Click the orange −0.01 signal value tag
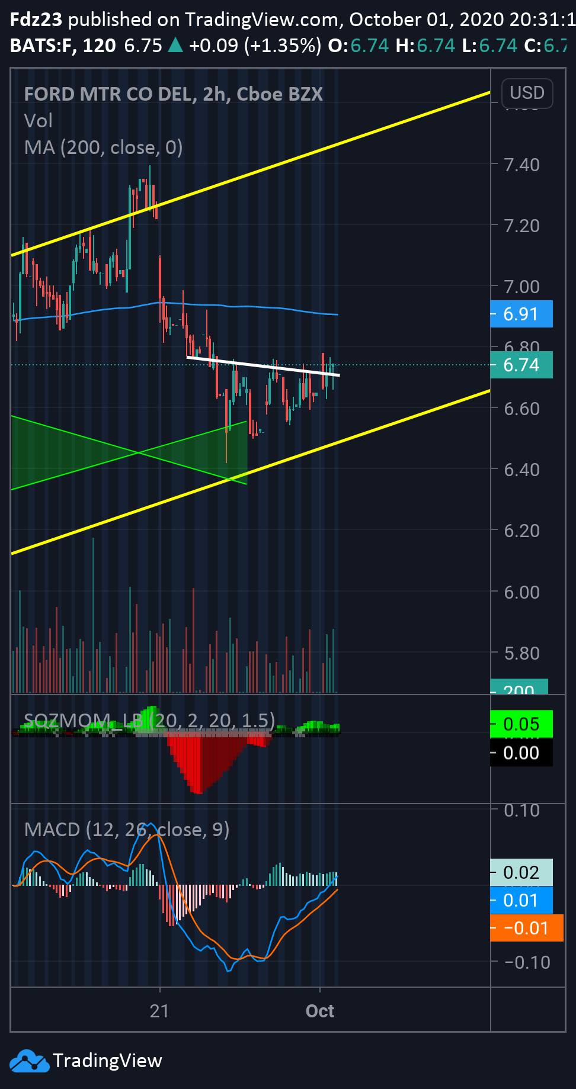The width and height of the screenshot is (576, 1089). 527,928
